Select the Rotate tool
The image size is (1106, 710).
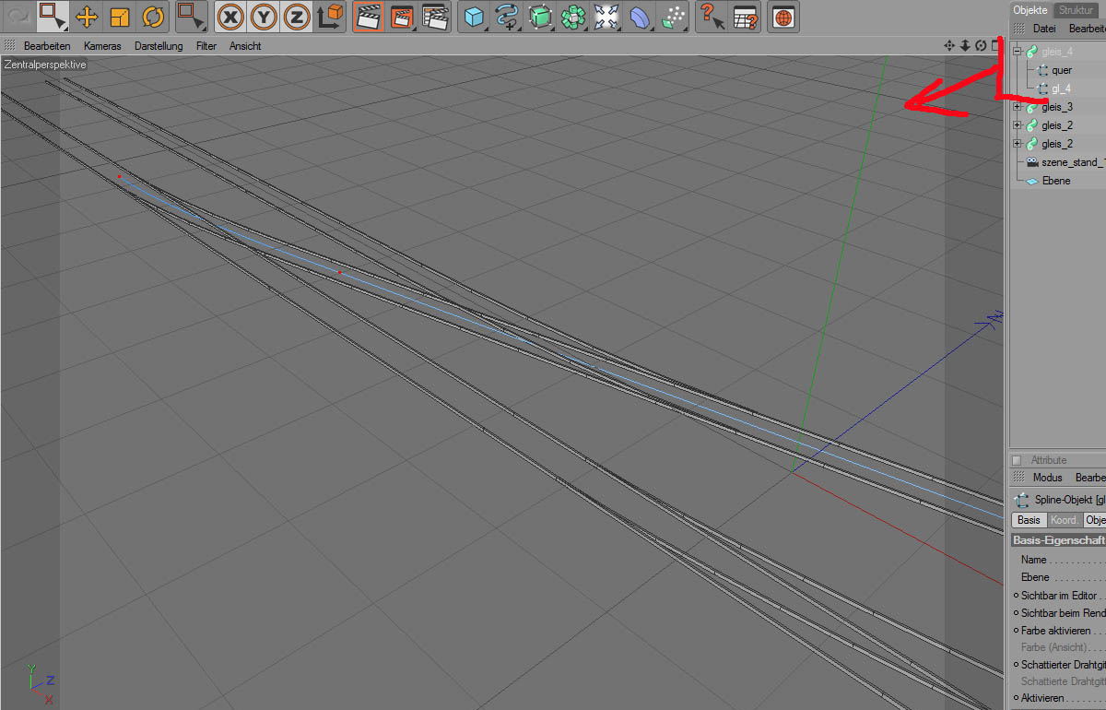click(x=152, y=17)
